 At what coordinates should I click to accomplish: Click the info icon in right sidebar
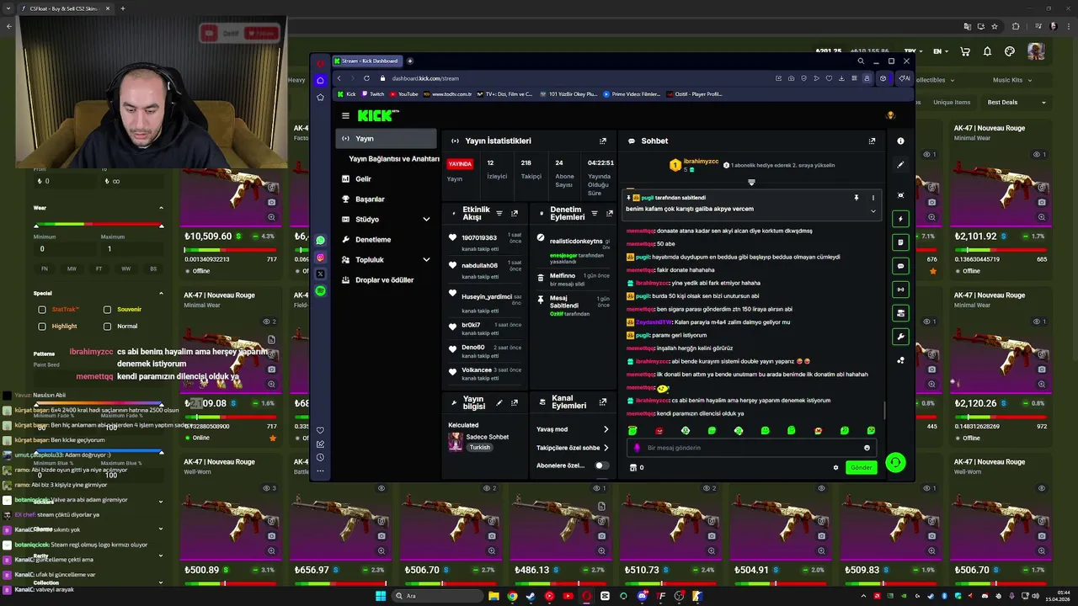pos(900,141)
